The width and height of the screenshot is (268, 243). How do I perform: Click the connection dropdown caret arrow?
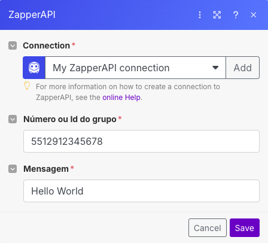215,68
